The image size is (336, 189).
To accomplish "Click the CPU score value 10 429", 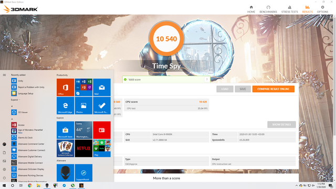I will pyautogui.click(x=203, y=102).
